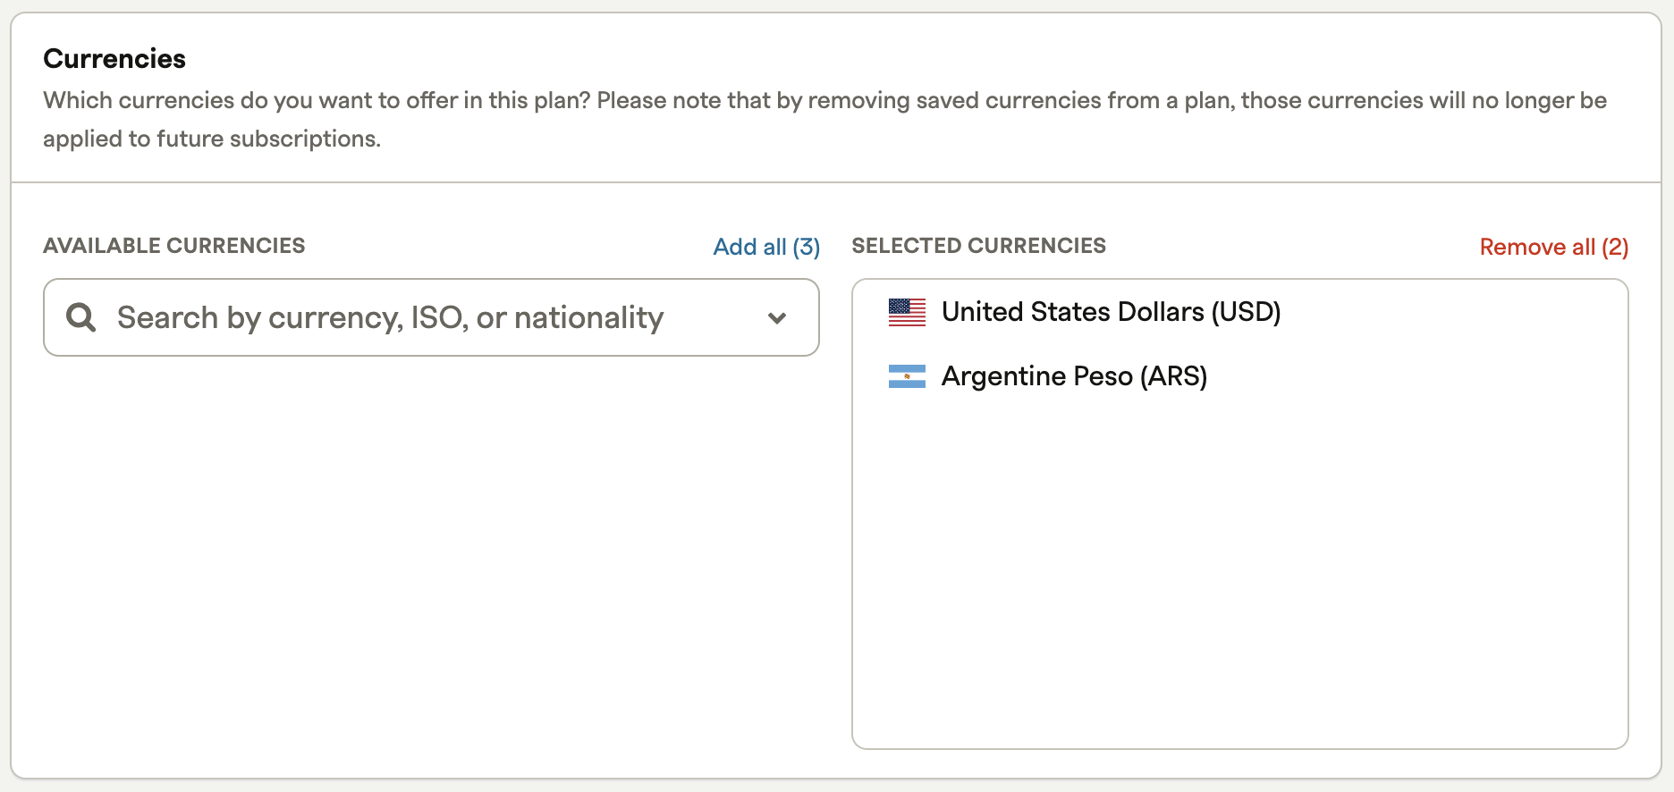Screen dimensions: 1674x792
Task: Click empty space inside selected currencies list
Action: point(1240,572)
